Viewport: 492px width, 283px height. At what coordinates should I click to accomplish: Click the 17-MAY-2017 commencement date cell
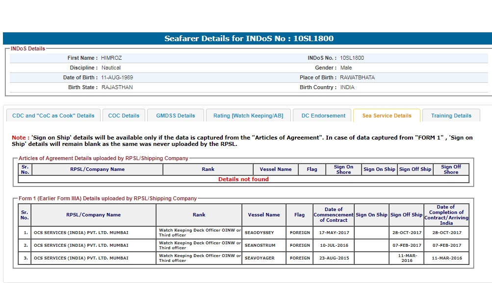tap(333, 233)
